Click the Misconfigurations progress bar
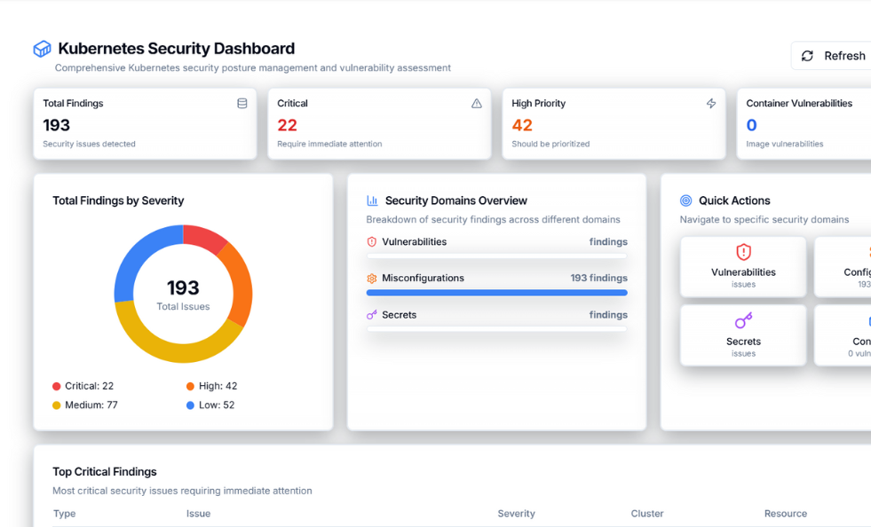This screenshot has width=871, height=527. click(496, 293)
